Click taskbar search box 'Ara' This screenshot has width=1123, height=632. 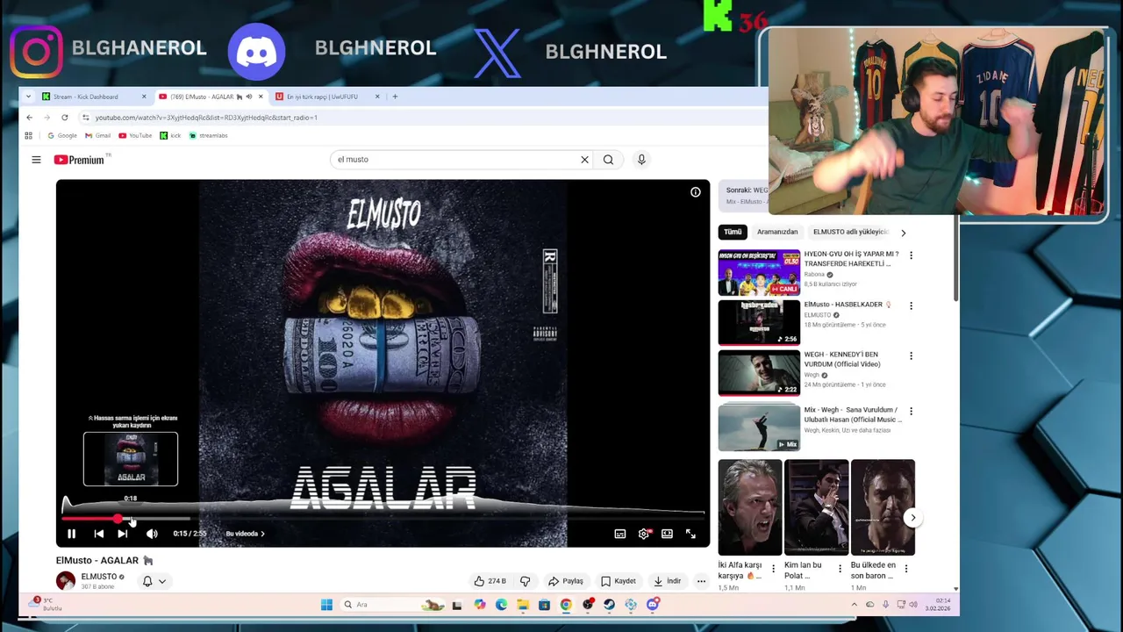(392, 605)
